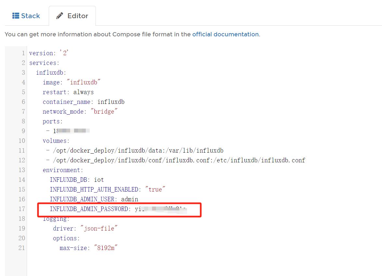The image size is (382, 276).
Task: Click the Editor pencil icon
Action: (60, 16)
